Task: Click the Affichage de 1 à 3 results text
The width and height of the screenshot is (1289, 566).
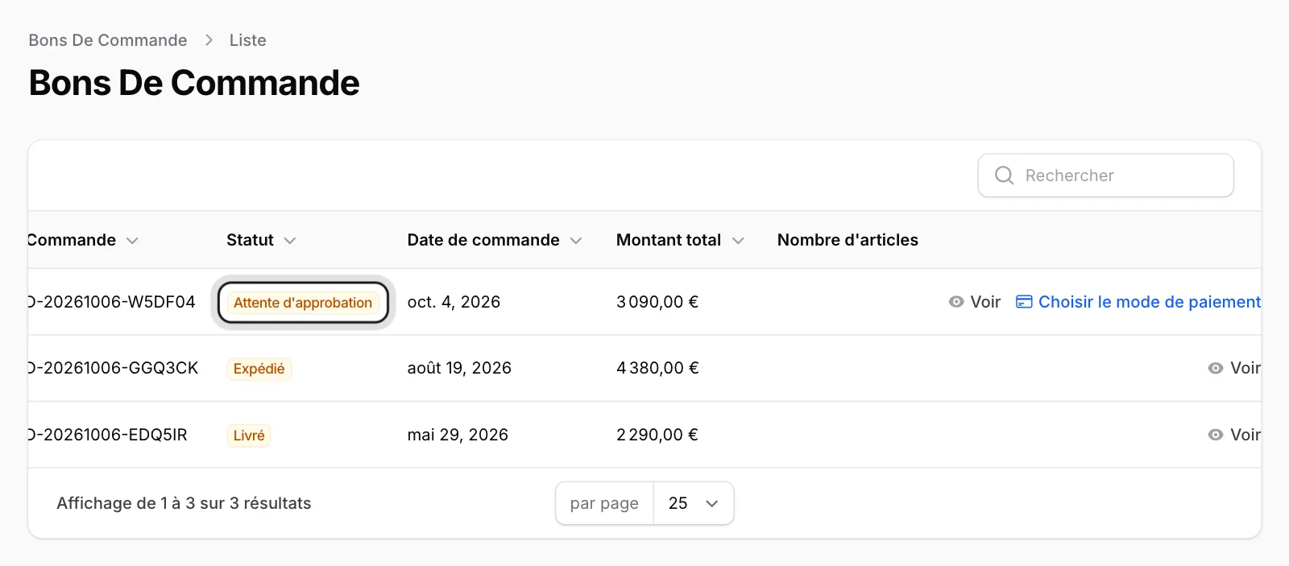Action: (184, 503)
